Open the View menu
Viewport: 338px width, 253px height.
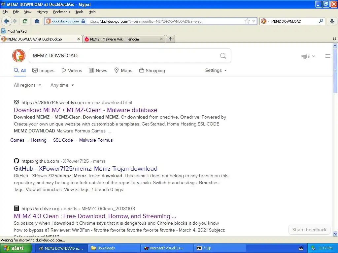28,12
